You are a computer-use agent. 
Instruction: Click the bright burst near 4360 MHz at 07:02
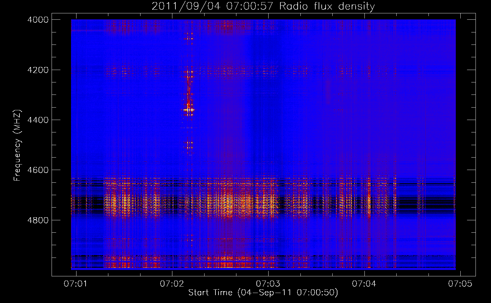pos(189,110)
